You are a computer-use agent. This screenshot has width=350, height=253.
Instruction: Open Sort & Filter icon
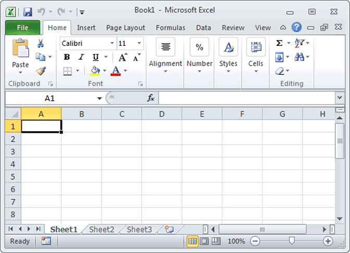click(x=299, y=43)
